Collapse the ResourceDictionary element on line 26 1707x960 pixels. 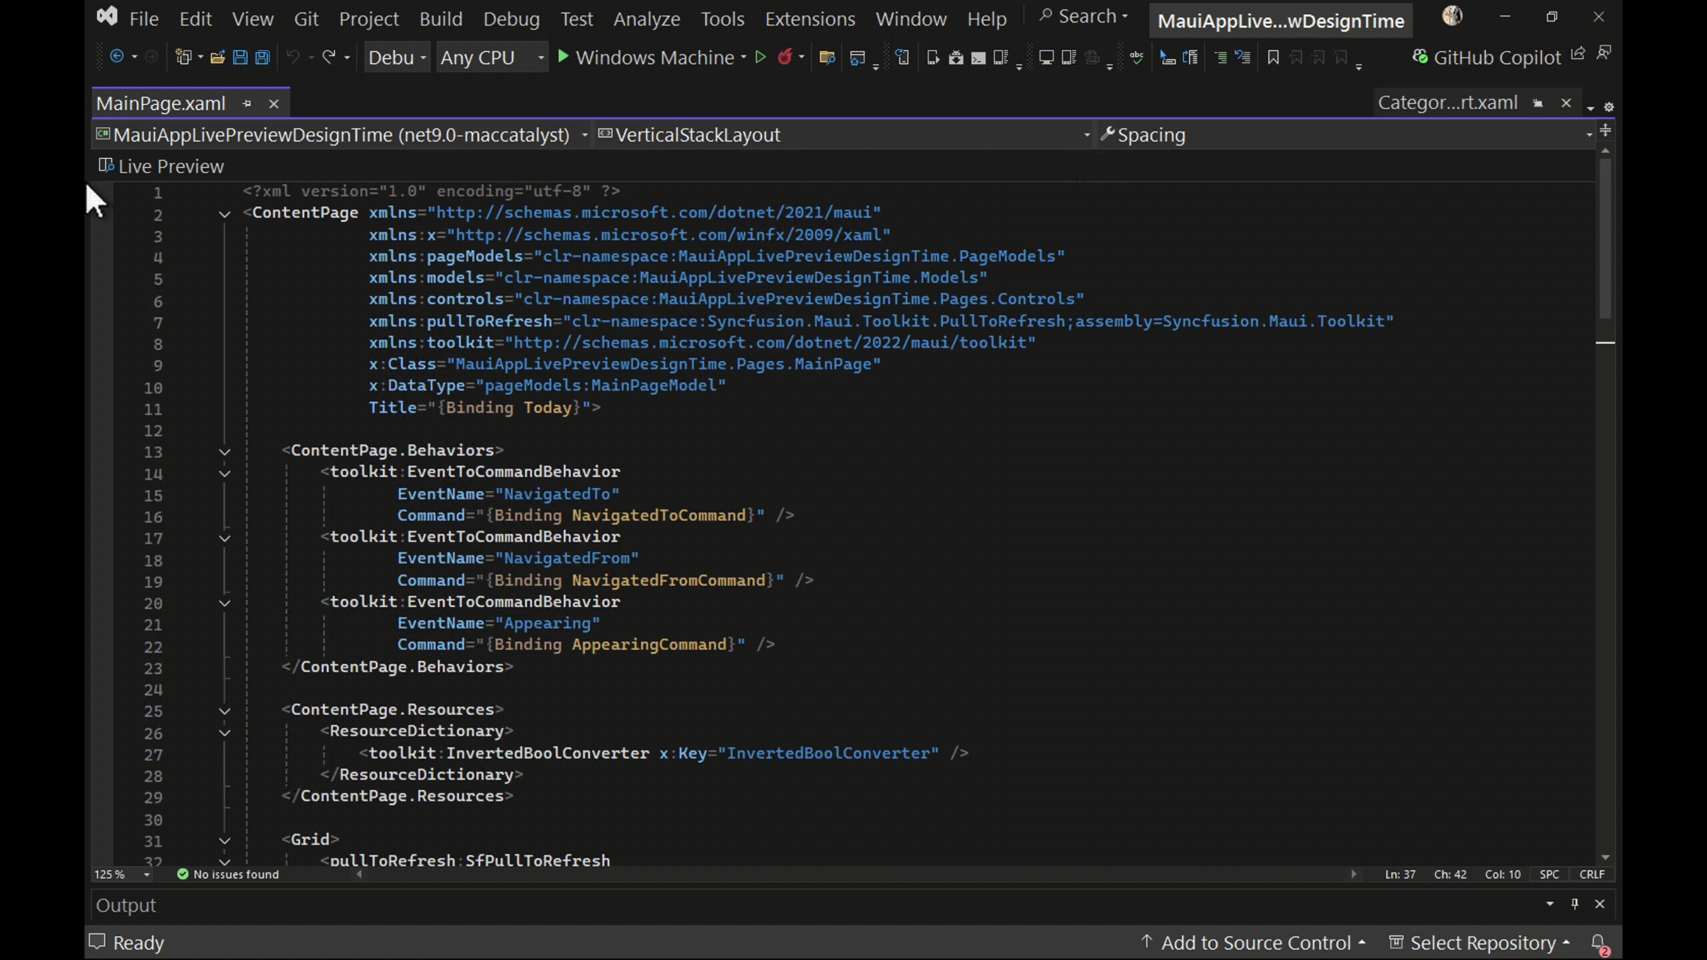point(224,733)
